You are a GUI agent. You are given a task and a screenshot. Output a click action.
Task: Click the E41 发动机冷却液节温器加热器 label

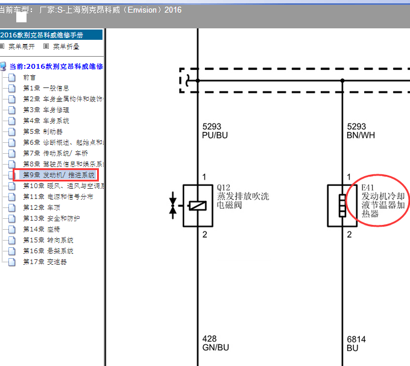pyautogui.click(x=383, y=201)
